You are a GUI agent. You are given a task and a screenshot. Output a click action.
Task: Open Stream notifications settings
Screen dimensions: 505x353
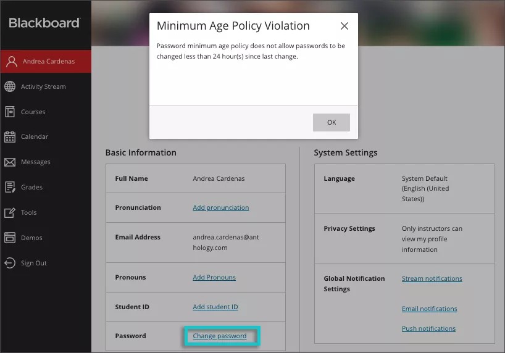coord(432,278)
